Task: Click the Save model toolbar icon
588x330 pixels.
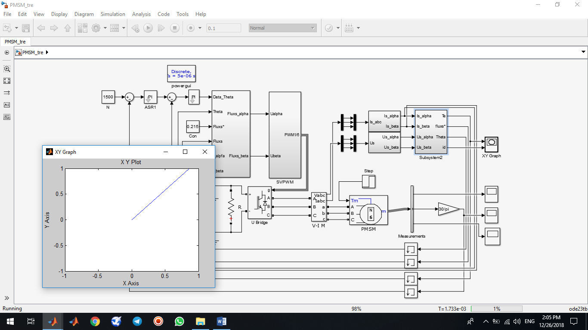Action: coord(26,28)
